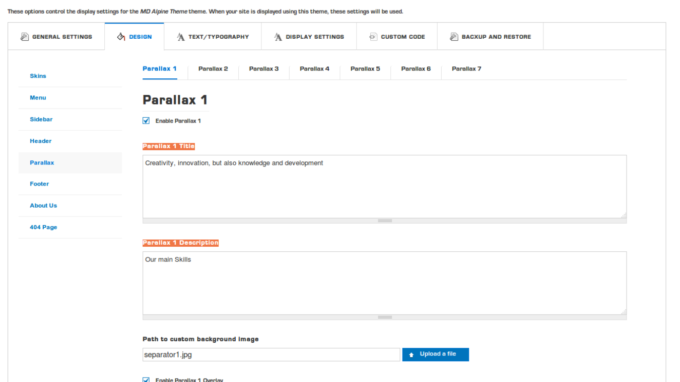
Task: Click the upload arrow icon
Action: point(413,354)
